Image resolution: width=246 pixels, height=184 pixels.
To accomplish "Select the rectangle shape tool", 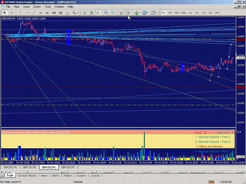I will (61, 13).
